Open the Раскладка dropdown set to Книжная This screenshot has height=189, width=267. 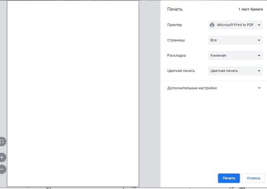pyautogui.click(x=235, y=56)
